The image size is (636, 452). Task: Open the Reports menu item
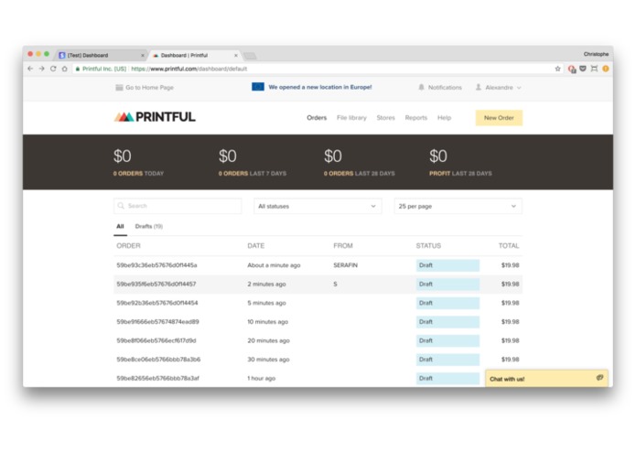click(416, 118)
